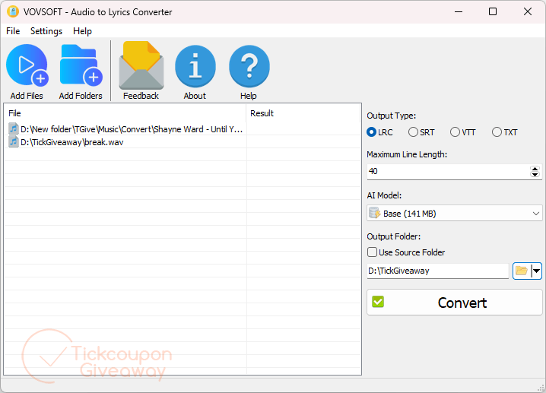Image resolution: width=546 pixels, height=393 pixels.
Task: Minimize the VOVSOFT window
Action: (459, 11)
